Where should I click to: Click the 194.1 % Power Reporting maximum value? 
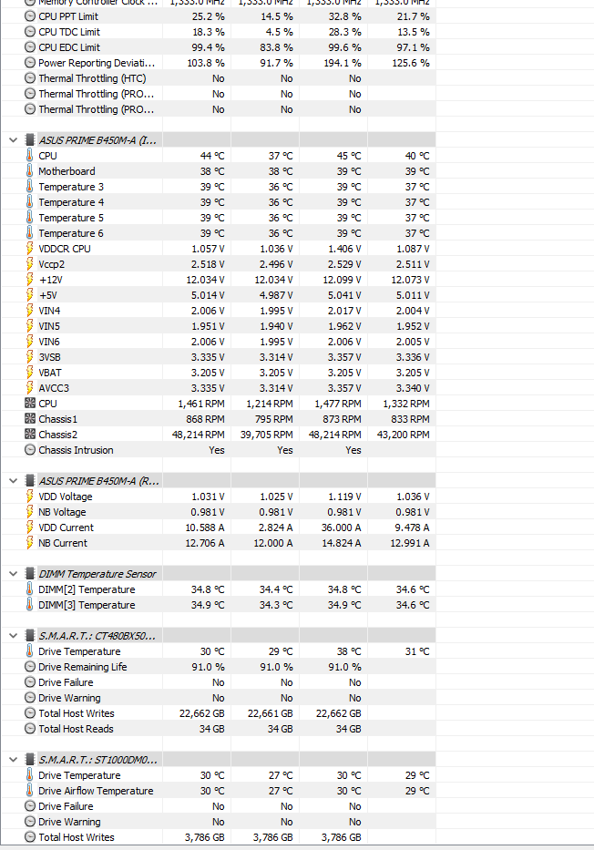click(342, 63)
